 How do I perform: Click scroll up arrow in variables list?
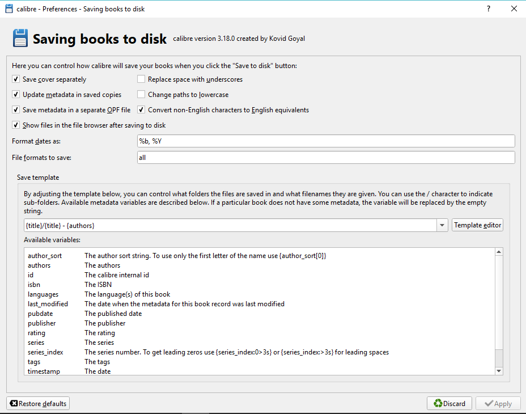click(x=499, y=252)
